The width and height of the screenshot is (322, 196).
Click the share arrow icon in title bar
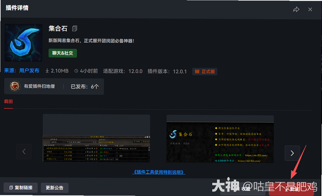(x=296, y=9)
